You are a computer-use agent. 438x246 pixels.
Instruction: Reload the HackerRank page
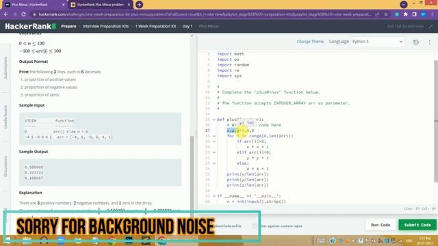pyautogui.click(x=23, y=14)
